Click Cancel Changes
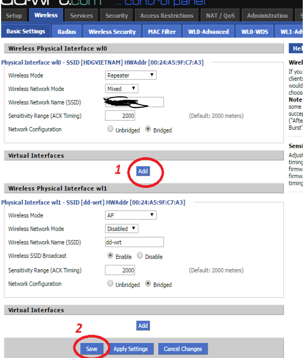 183,349
